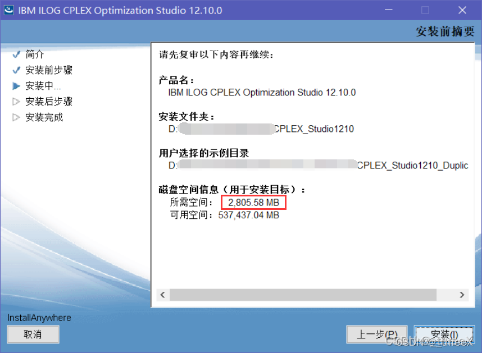This screenshot has height=353, width=482.
Task: Click the left arrow of horizontal scrollbar
Action: 162,295
